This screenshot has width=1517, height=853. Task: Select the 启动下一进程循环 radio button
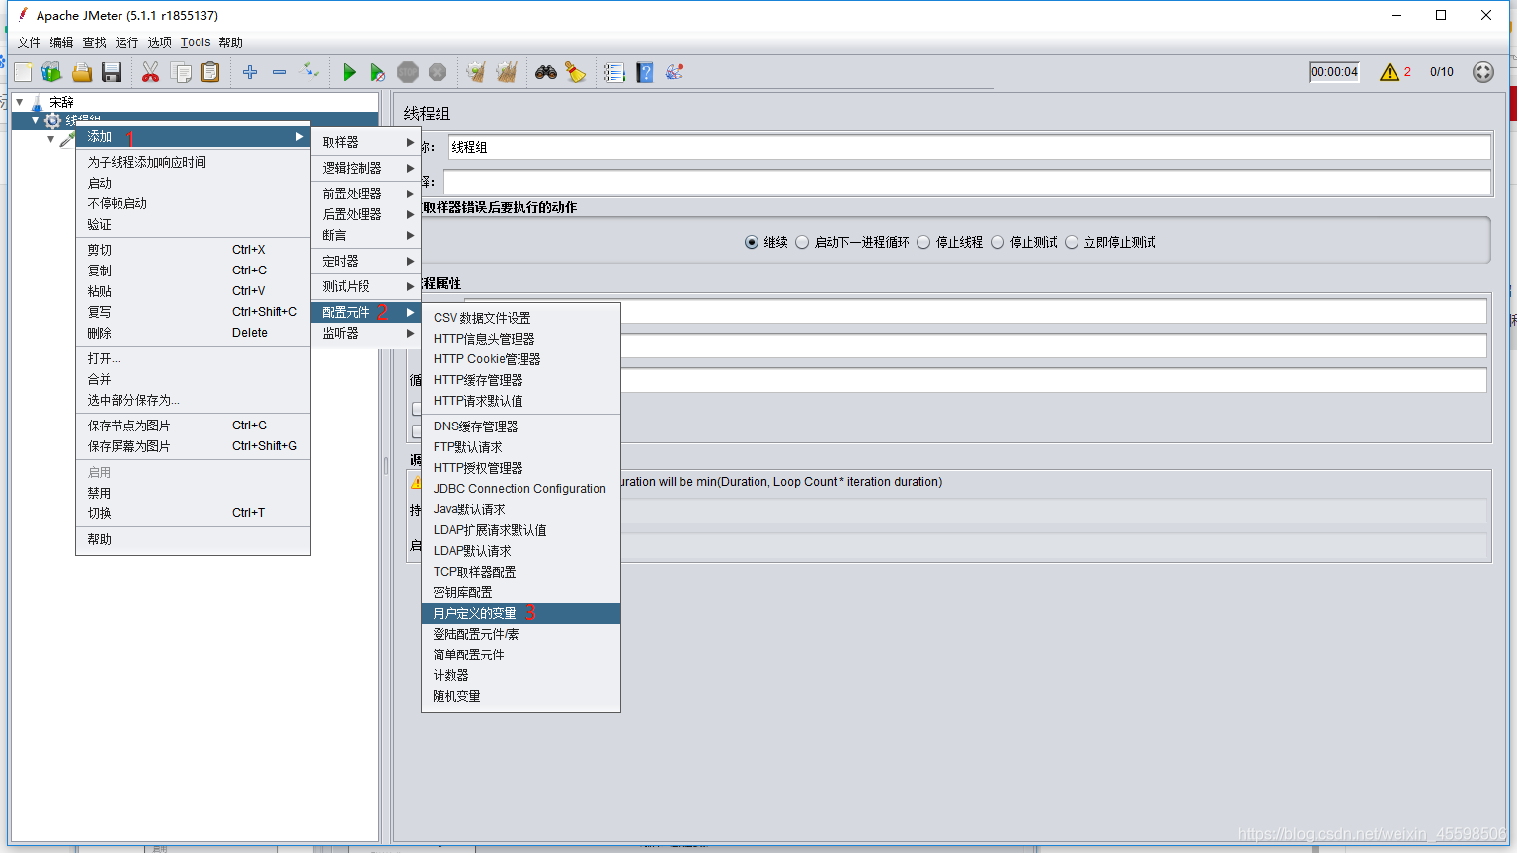[802, 242]
